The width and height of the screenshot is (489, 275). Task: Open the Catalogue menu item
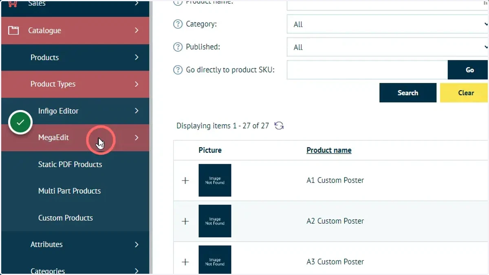pos(75,31)
